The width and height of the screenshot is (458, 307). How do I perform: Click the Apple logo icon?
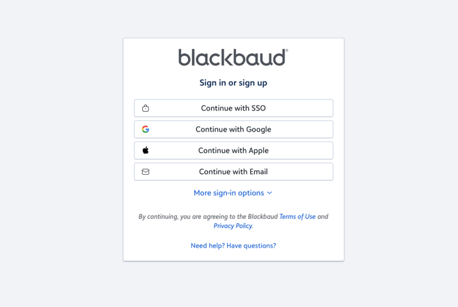pos(146,150)
